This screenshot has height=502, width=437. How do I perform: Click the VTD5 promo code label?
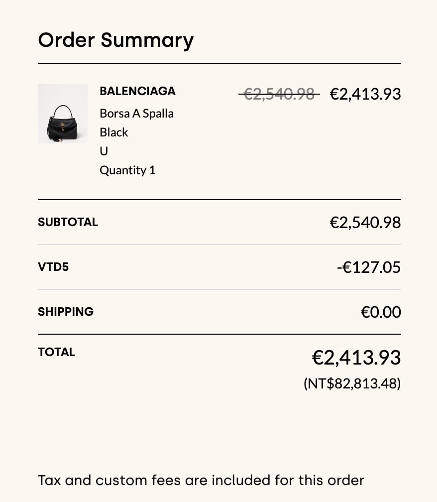point(53,267)
